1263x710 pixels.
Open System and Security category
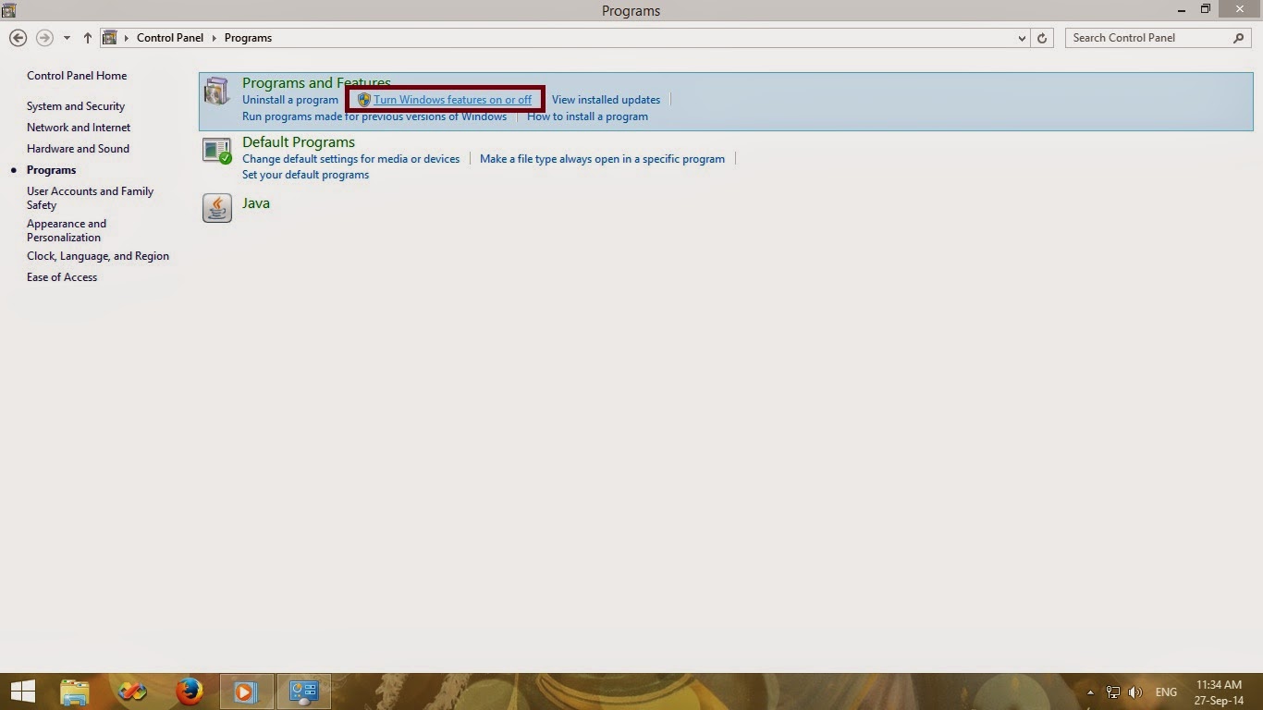[x=76, y=106]
